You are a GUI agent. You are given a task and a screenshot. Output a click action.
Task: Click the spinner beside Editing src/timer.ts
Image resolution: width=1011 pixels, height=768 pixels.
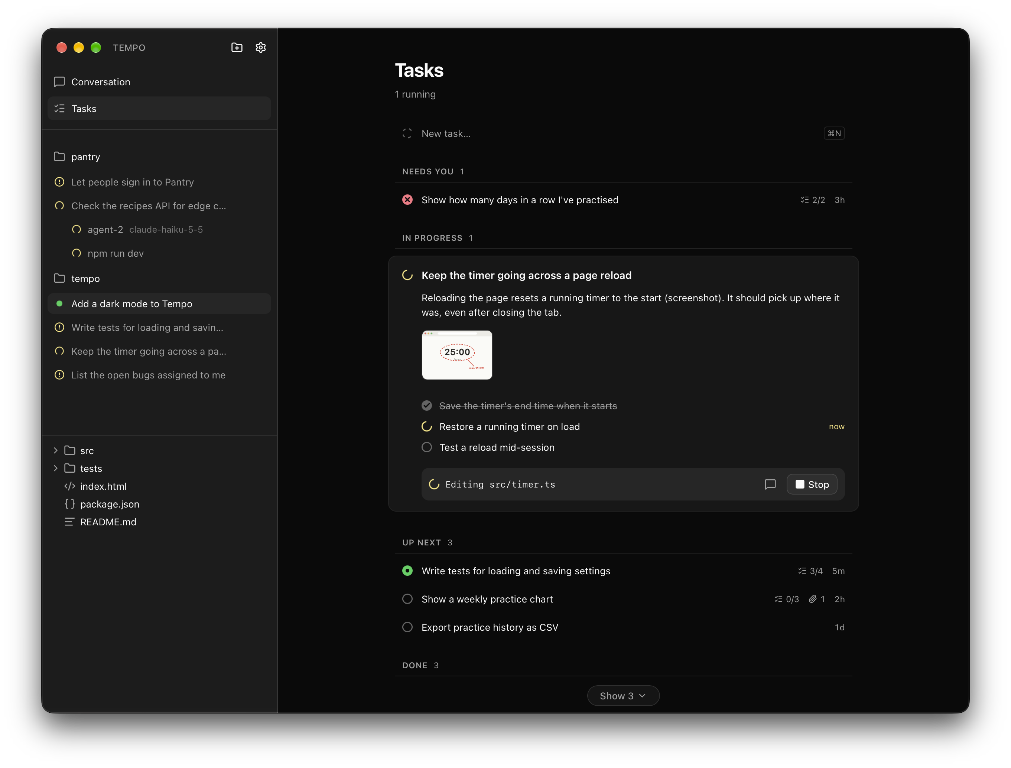point(434,484)
